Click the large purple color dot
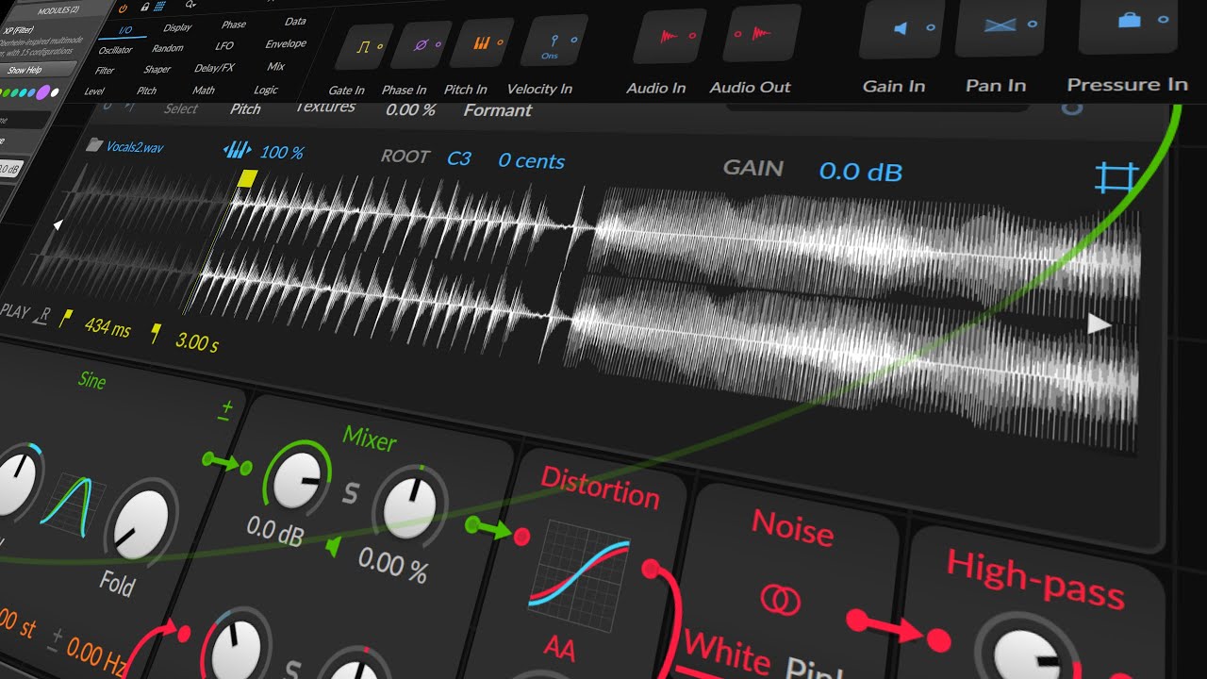This screenshot has height=679, width=1207. [x=42, y=91]
